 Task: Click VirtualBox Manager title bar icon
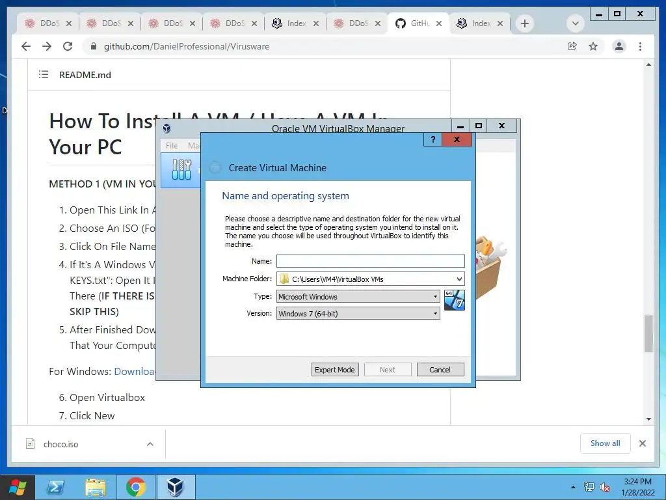[167, 128]
